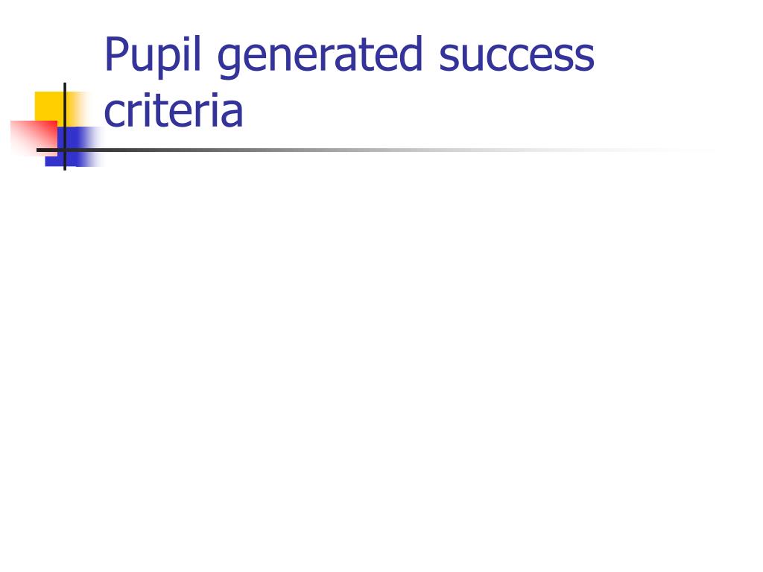
Task: Click the empty slide body below the divider
Action: (381, 360)
